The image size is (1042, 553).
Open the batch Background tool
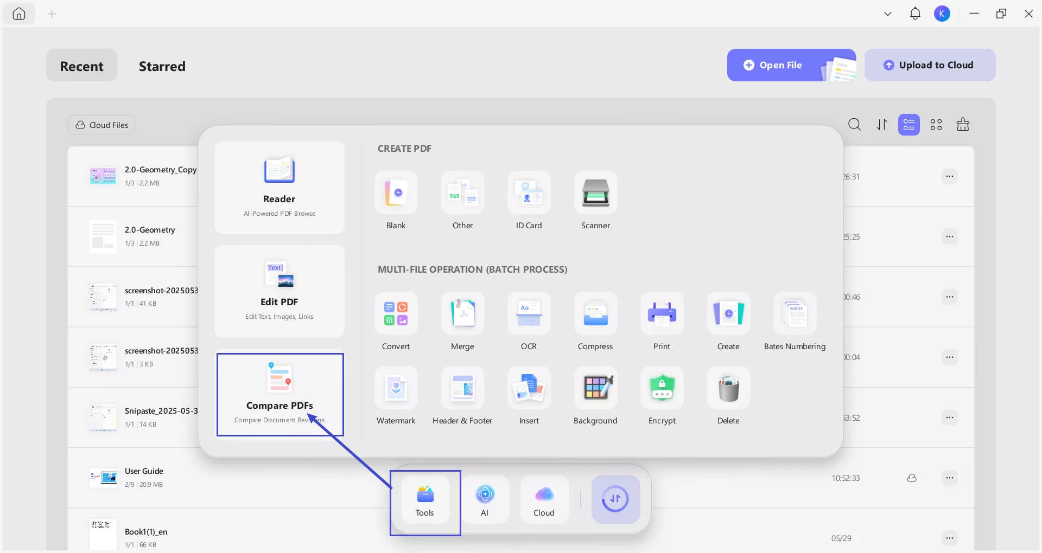tap(595, 388)
